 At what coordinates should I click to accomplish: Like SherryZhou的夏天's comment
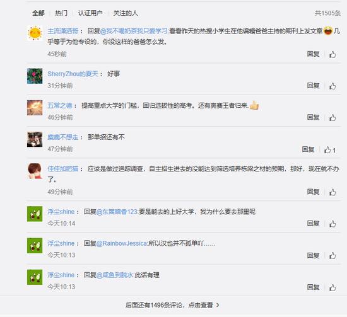[332, 86]
